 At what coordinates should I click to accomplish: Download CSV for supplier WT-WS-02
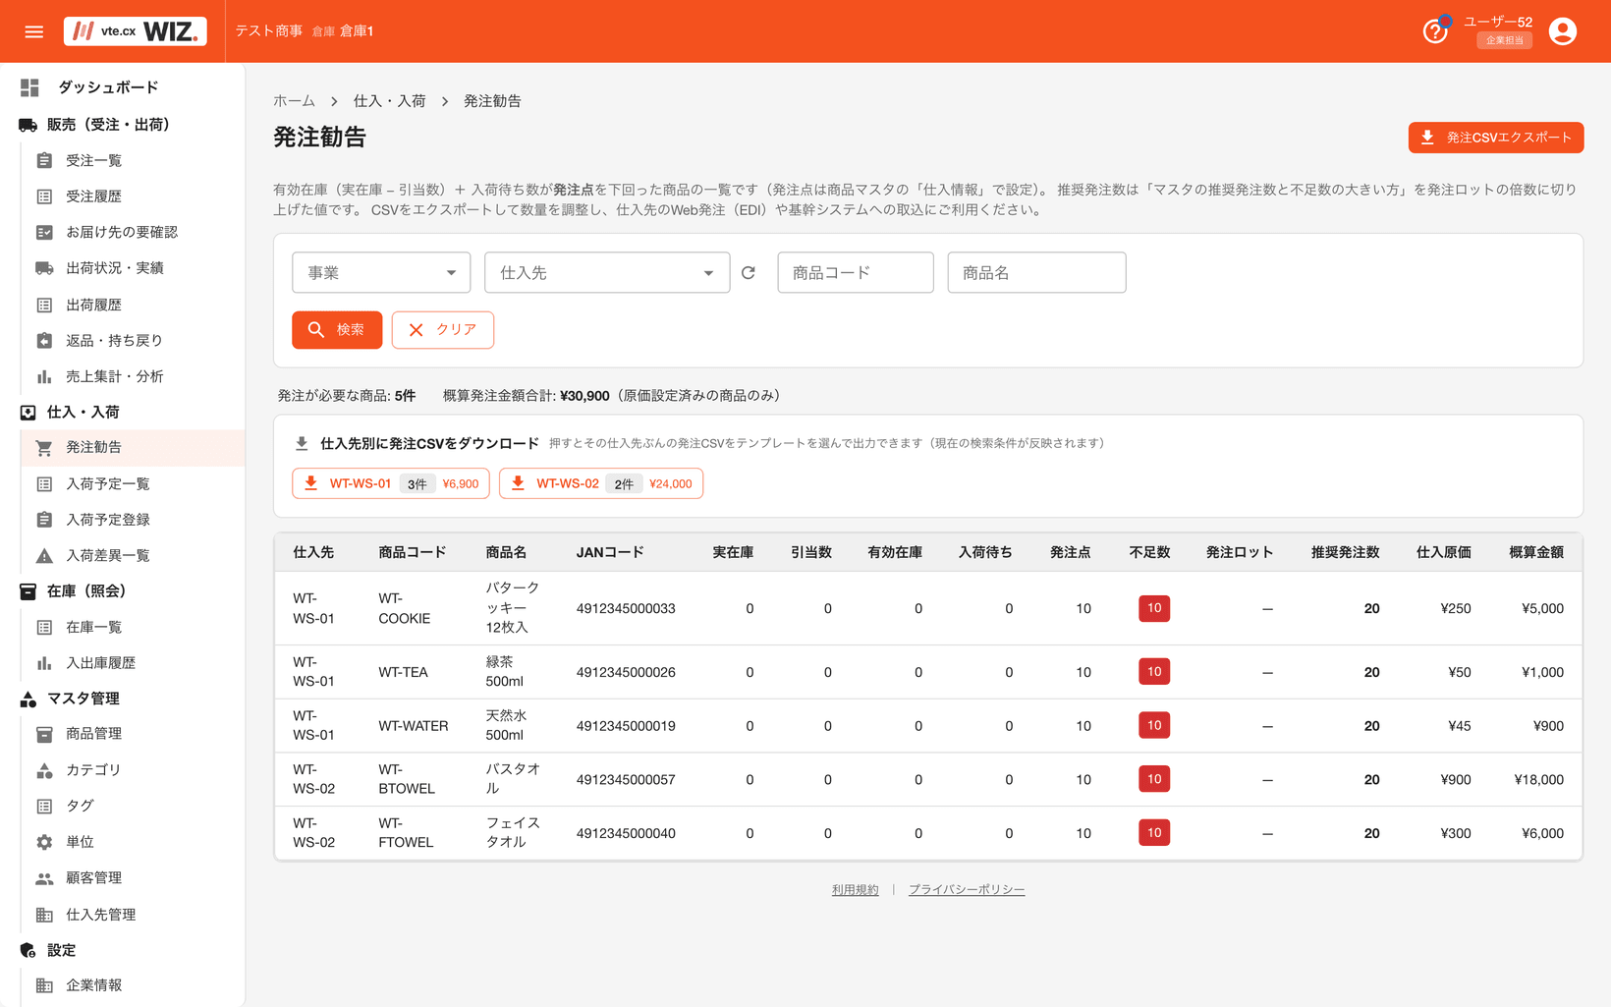tap(601, 483)
